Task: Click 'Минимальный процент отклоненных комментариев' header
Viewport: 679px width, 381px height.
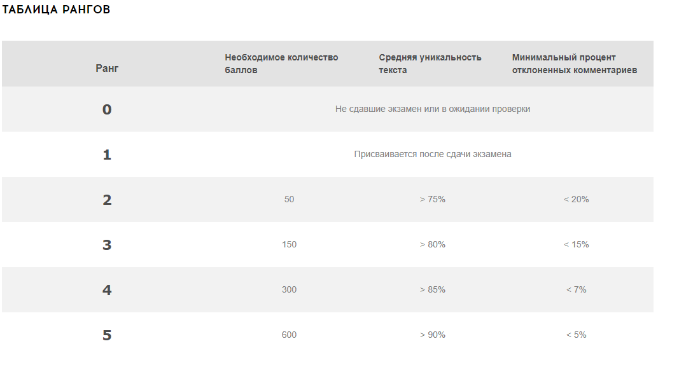Action: (x=574, y=64)
